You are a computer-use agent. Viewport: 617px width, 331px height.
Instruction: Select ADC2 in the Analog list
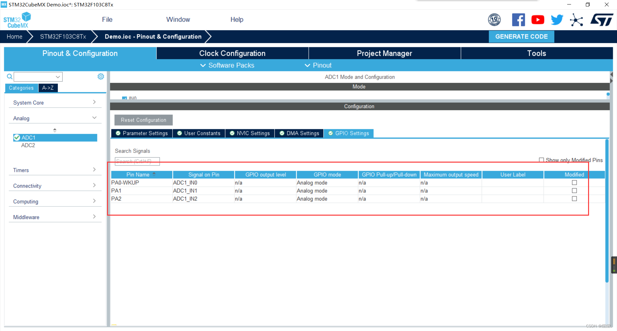pos(28,145)
